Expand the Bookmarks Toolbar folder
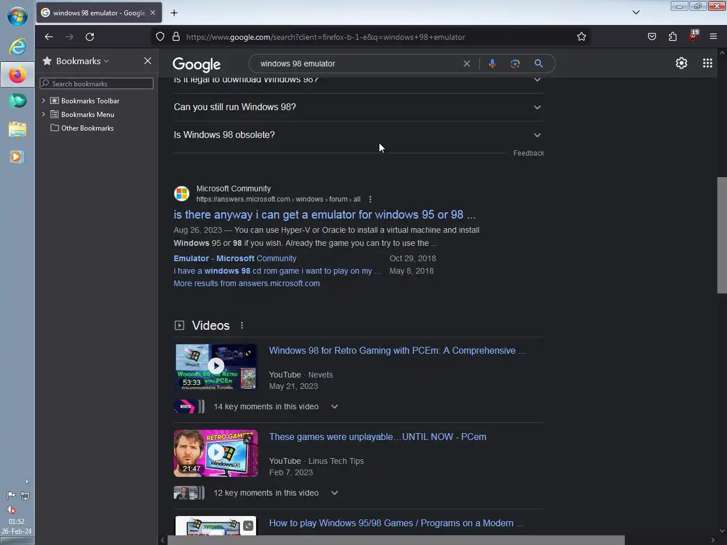Viewport: 727px width, 545px height. tap(44, 100)
